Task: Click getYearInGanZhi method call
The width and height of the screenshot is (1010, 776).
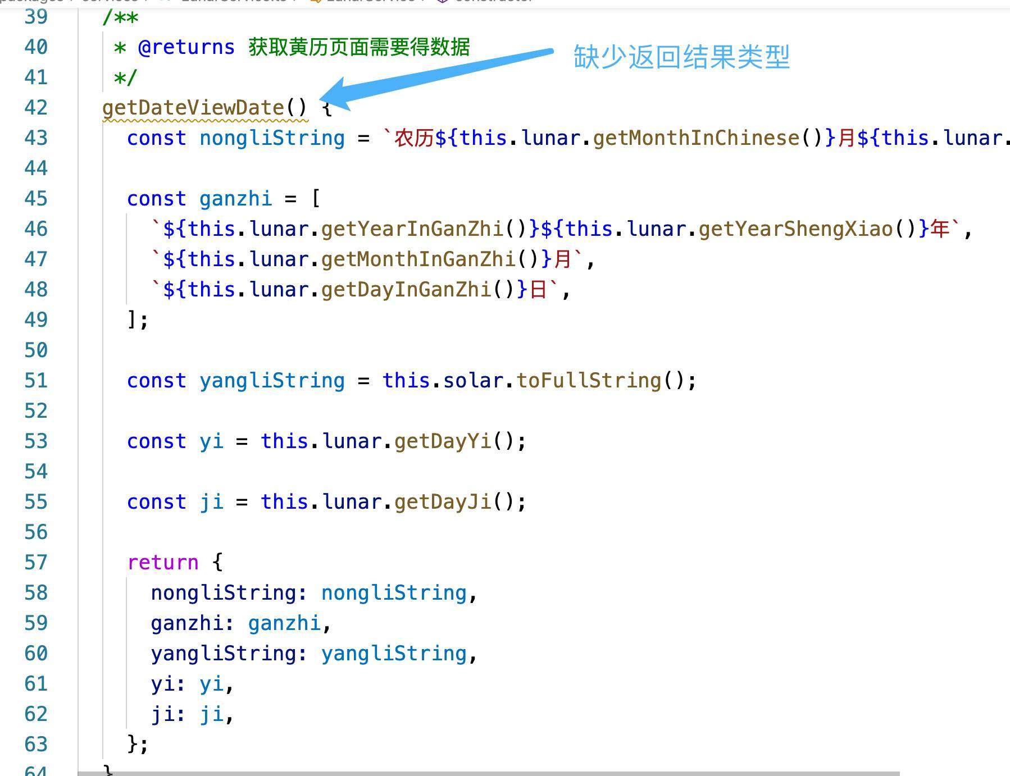Action: pos(412,229)
